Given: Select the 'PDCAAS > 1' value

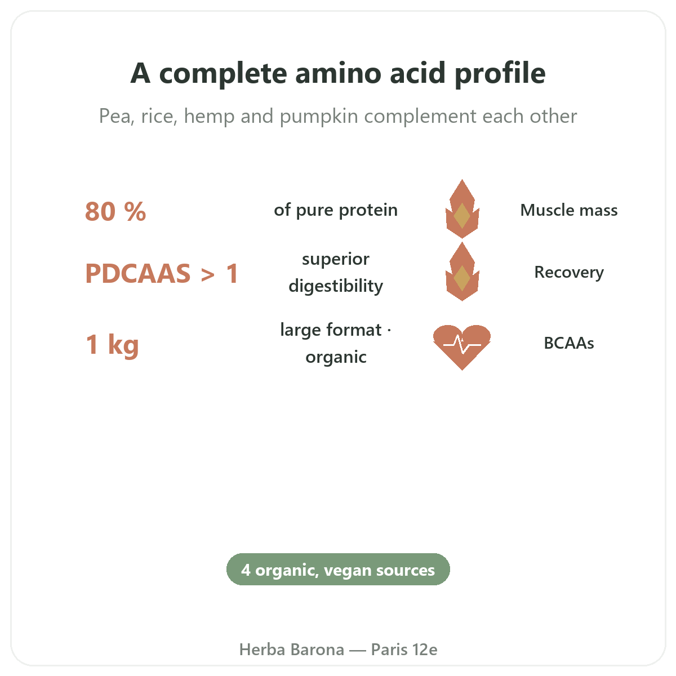Looking at the screenshot, I should tap(162, 273).
